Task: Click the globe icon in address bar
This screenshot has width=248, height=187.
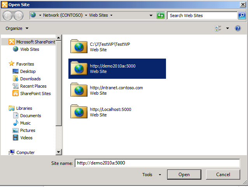Action: pyautogui.click(x=33, y=15)
